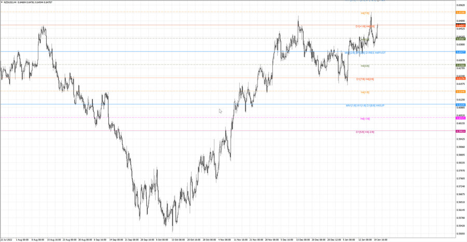Click the 15 Aug 16:00 time axis label
Image resolution: width=467 pixels, height=242 pixels.
pos(54,239)
